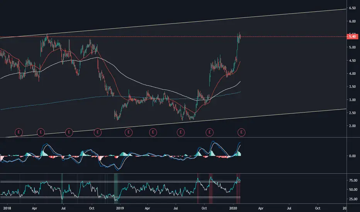Open the August 2019 earnings E marker
The height and width of the screenshot is (212, 360).
click(x=181, y=132)
